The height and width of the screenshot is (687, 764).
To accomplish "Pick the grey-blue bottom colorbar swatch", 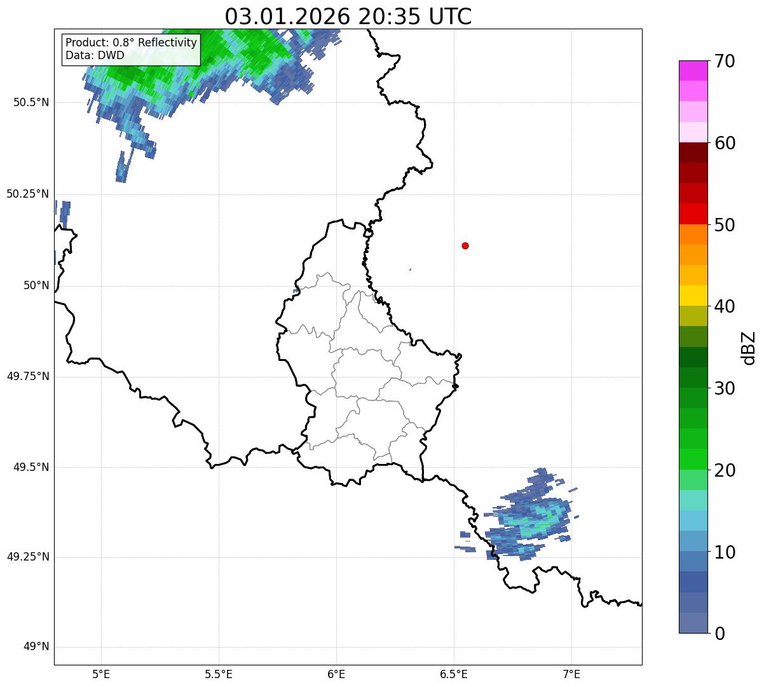I will [693, 623].
